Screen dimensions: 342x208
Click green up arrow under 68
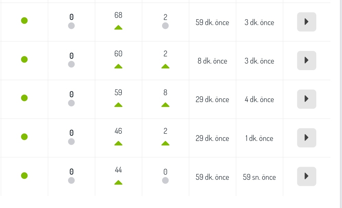(118, 28)
